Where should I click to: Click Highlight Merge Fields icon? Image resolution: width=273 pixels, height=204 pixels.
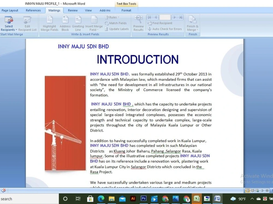[x=49, y=19]
